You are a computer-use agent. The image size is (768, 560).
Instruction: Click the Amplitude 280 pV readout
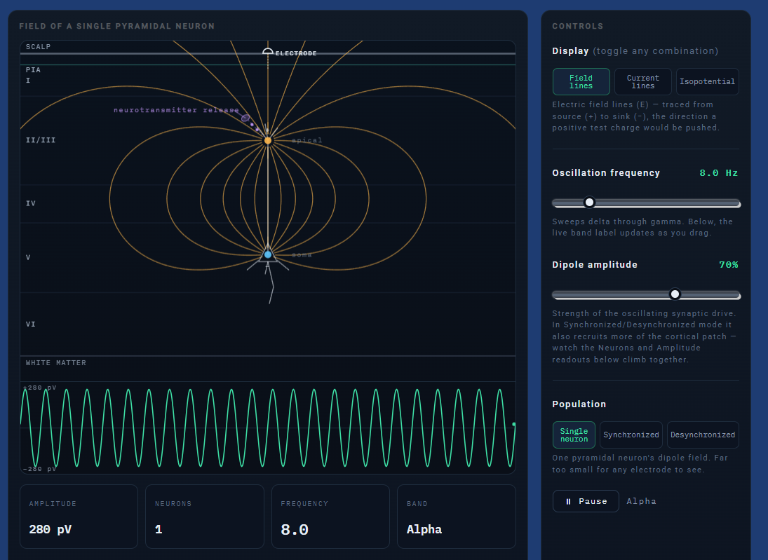click(x=79, y=517)
